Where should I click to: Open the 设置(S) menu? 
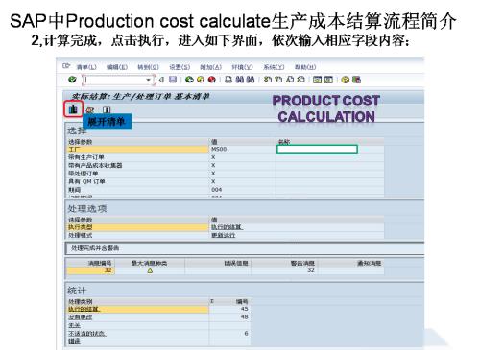[180, 67]
